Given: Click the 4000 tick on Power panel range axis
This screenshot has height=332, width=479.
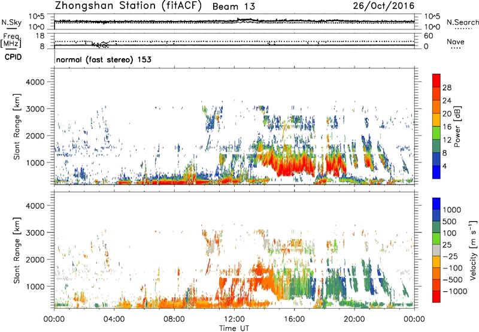Looking at the screenshot, I should click(x=35, y=82).
